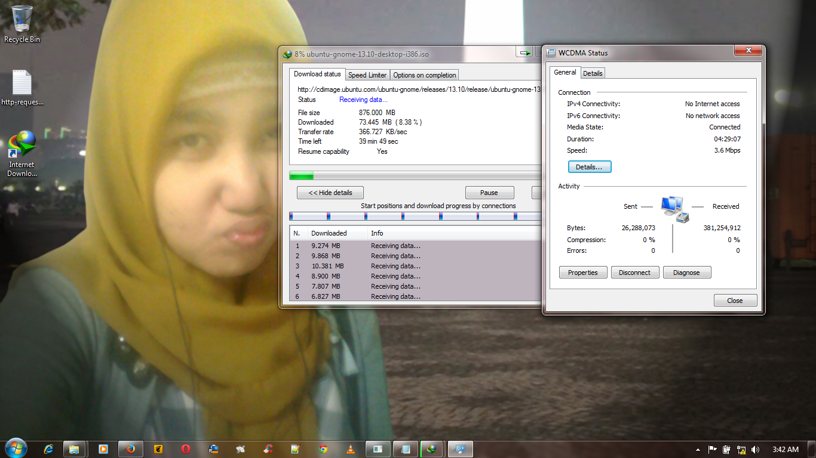The width and height of the screenshot is (816, 458).
Task: Open Internet Download Manager desktop shortcut
Action: 22,154
